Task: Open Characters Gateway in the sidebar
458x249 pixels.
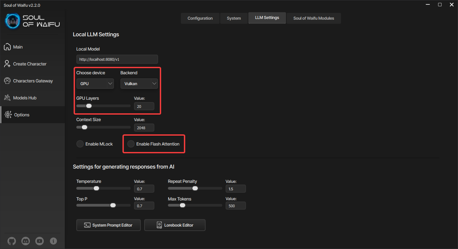Action: [x=33, y=81]
